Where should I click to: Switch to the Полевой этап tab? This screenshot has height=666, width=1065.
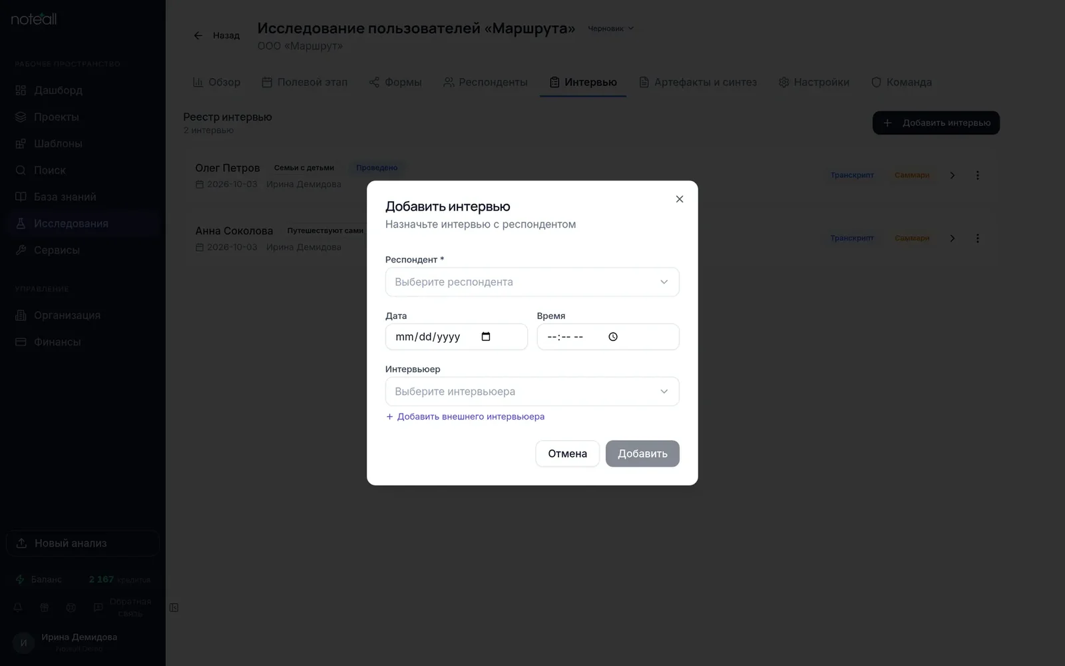pyautogui.click(x=305, y=83)
